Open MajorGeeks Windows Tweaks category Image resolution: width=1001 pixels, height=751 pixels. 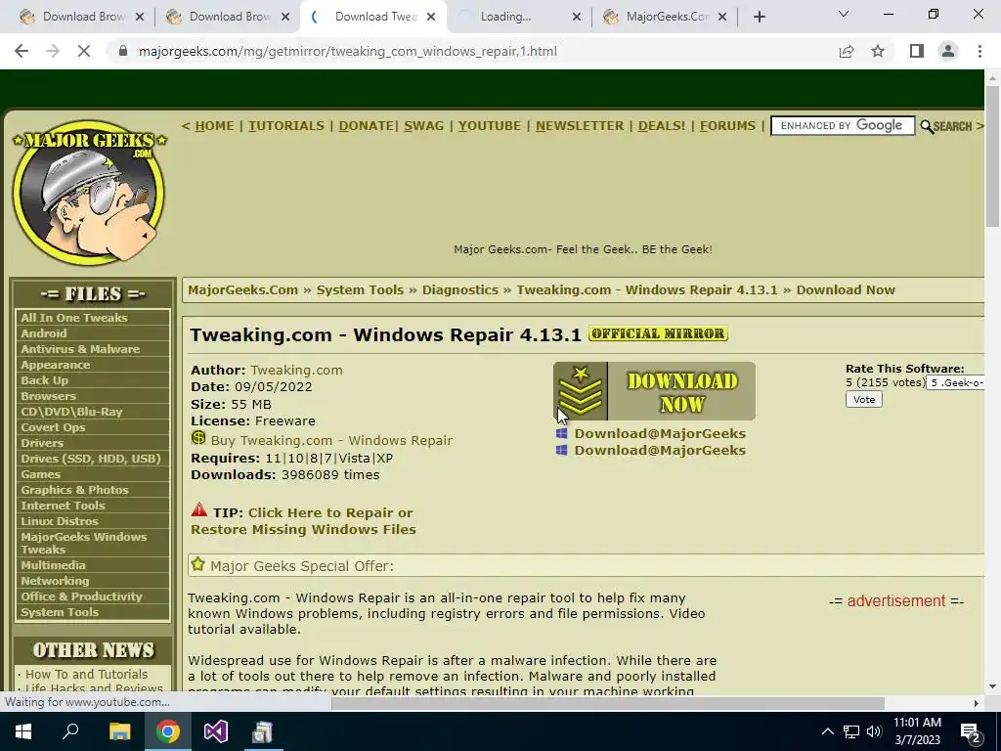click(x=84, y=543)
